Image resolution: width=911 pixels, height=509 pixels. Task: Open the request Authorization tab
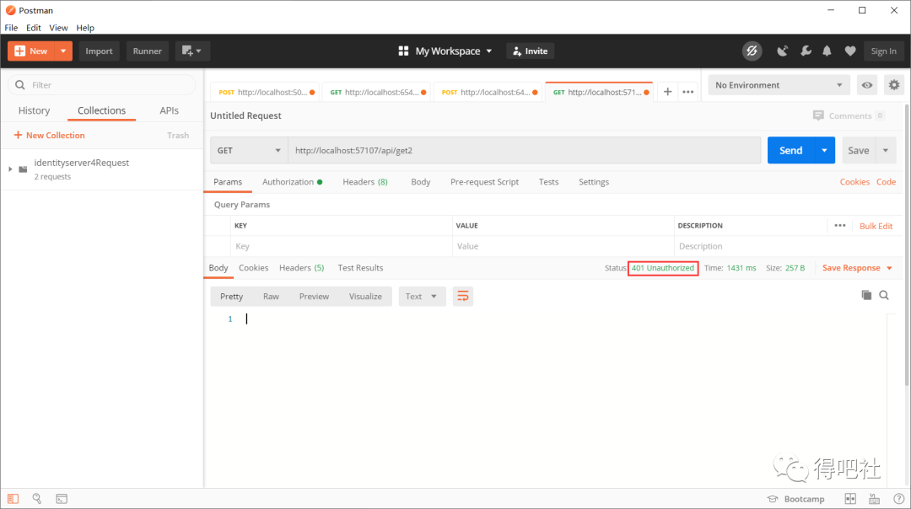point(292,182)
